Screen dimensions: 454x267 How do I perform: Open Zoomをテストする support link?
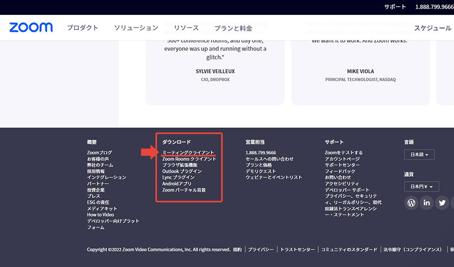343,153
